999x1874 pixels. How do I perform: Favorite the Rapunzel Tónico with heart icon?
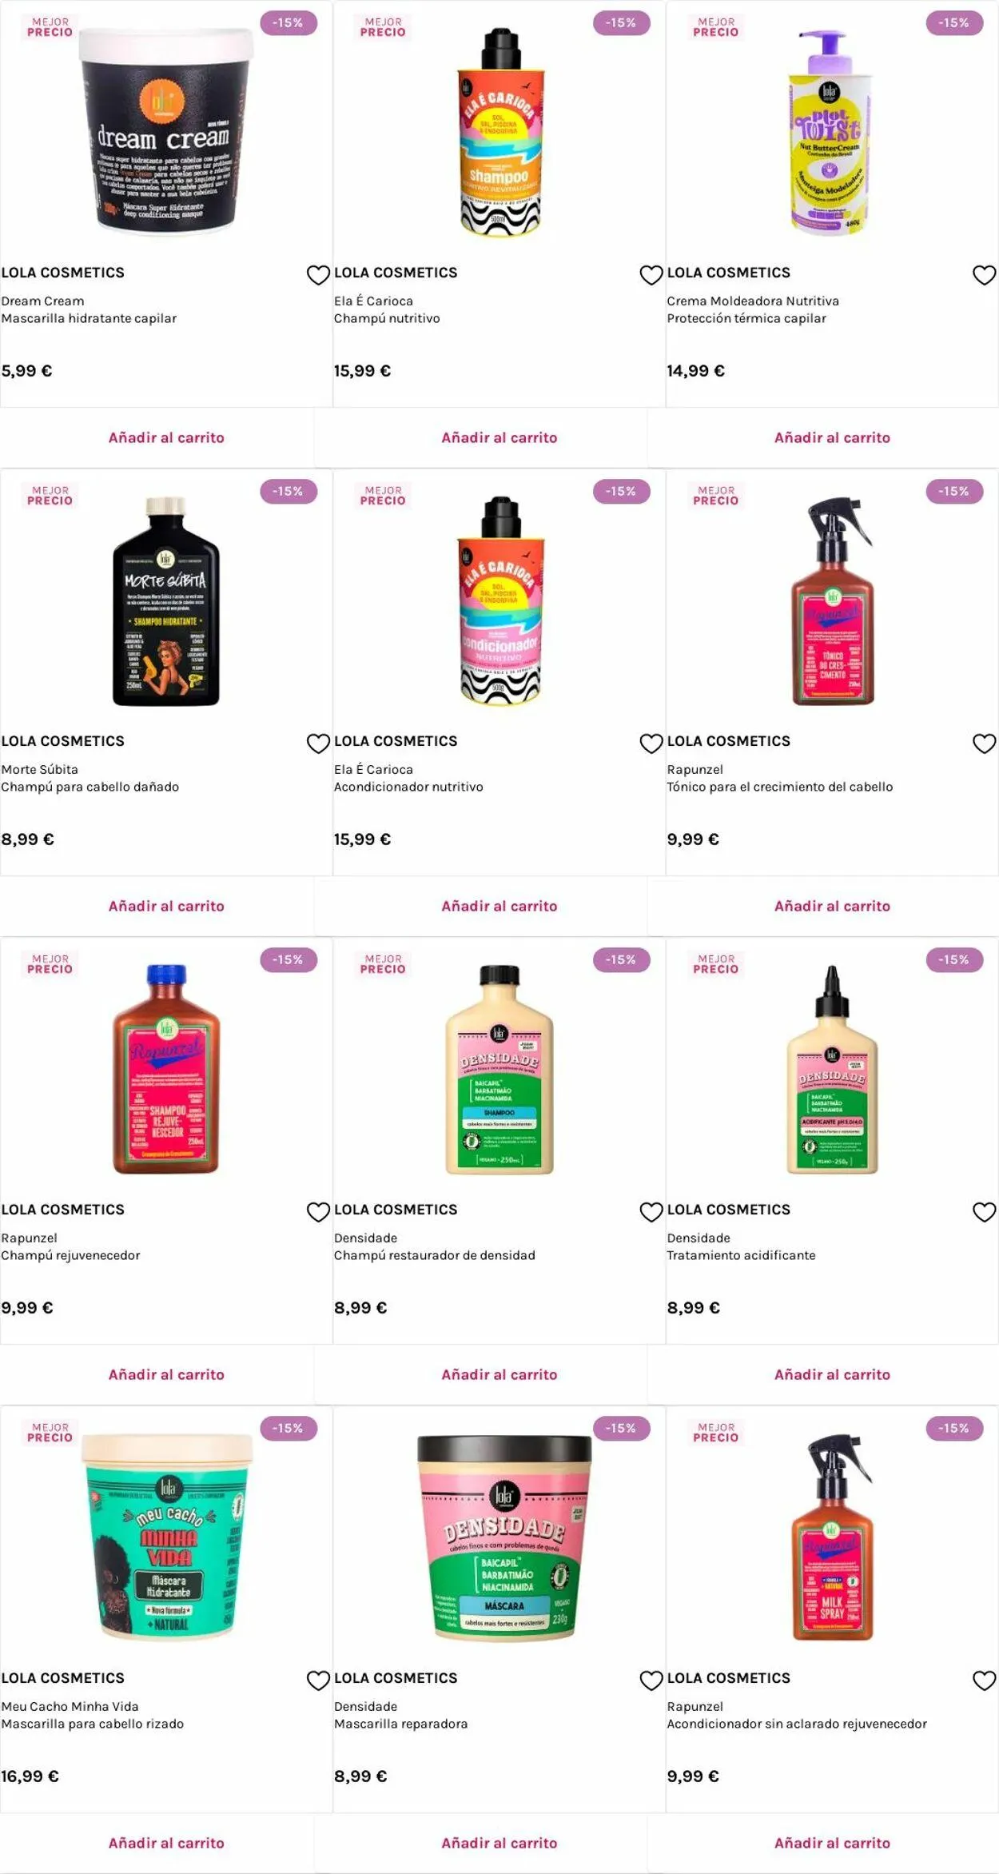tap(984, 744)
